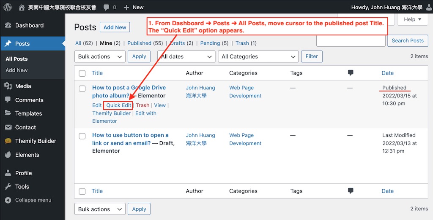Click the Templates folder icon
The image size is (433, 220).
click(8, 113)
